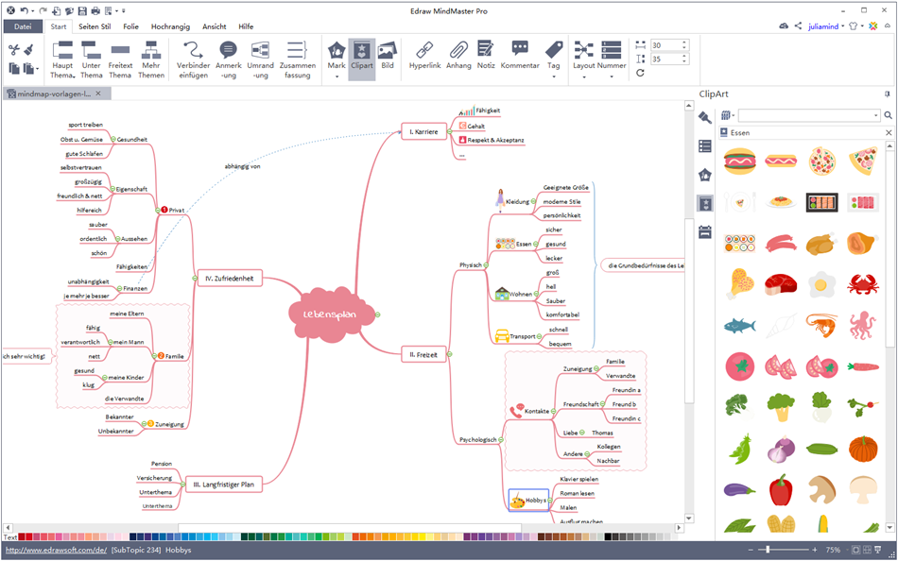Insert a Hyperlink from the ribbon
898x561 pixels.
coord(424,56)
